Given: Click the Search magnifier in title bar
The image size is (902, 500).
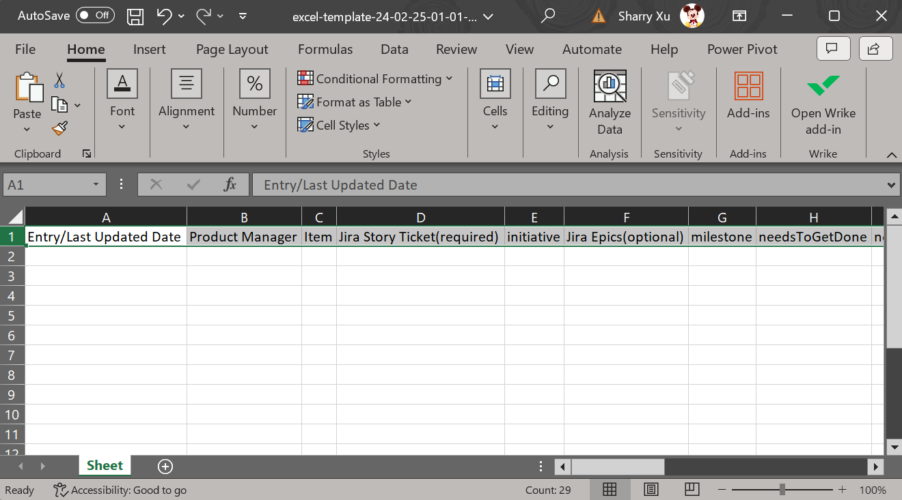Looking at the screenshot, I should pos(547,16).
